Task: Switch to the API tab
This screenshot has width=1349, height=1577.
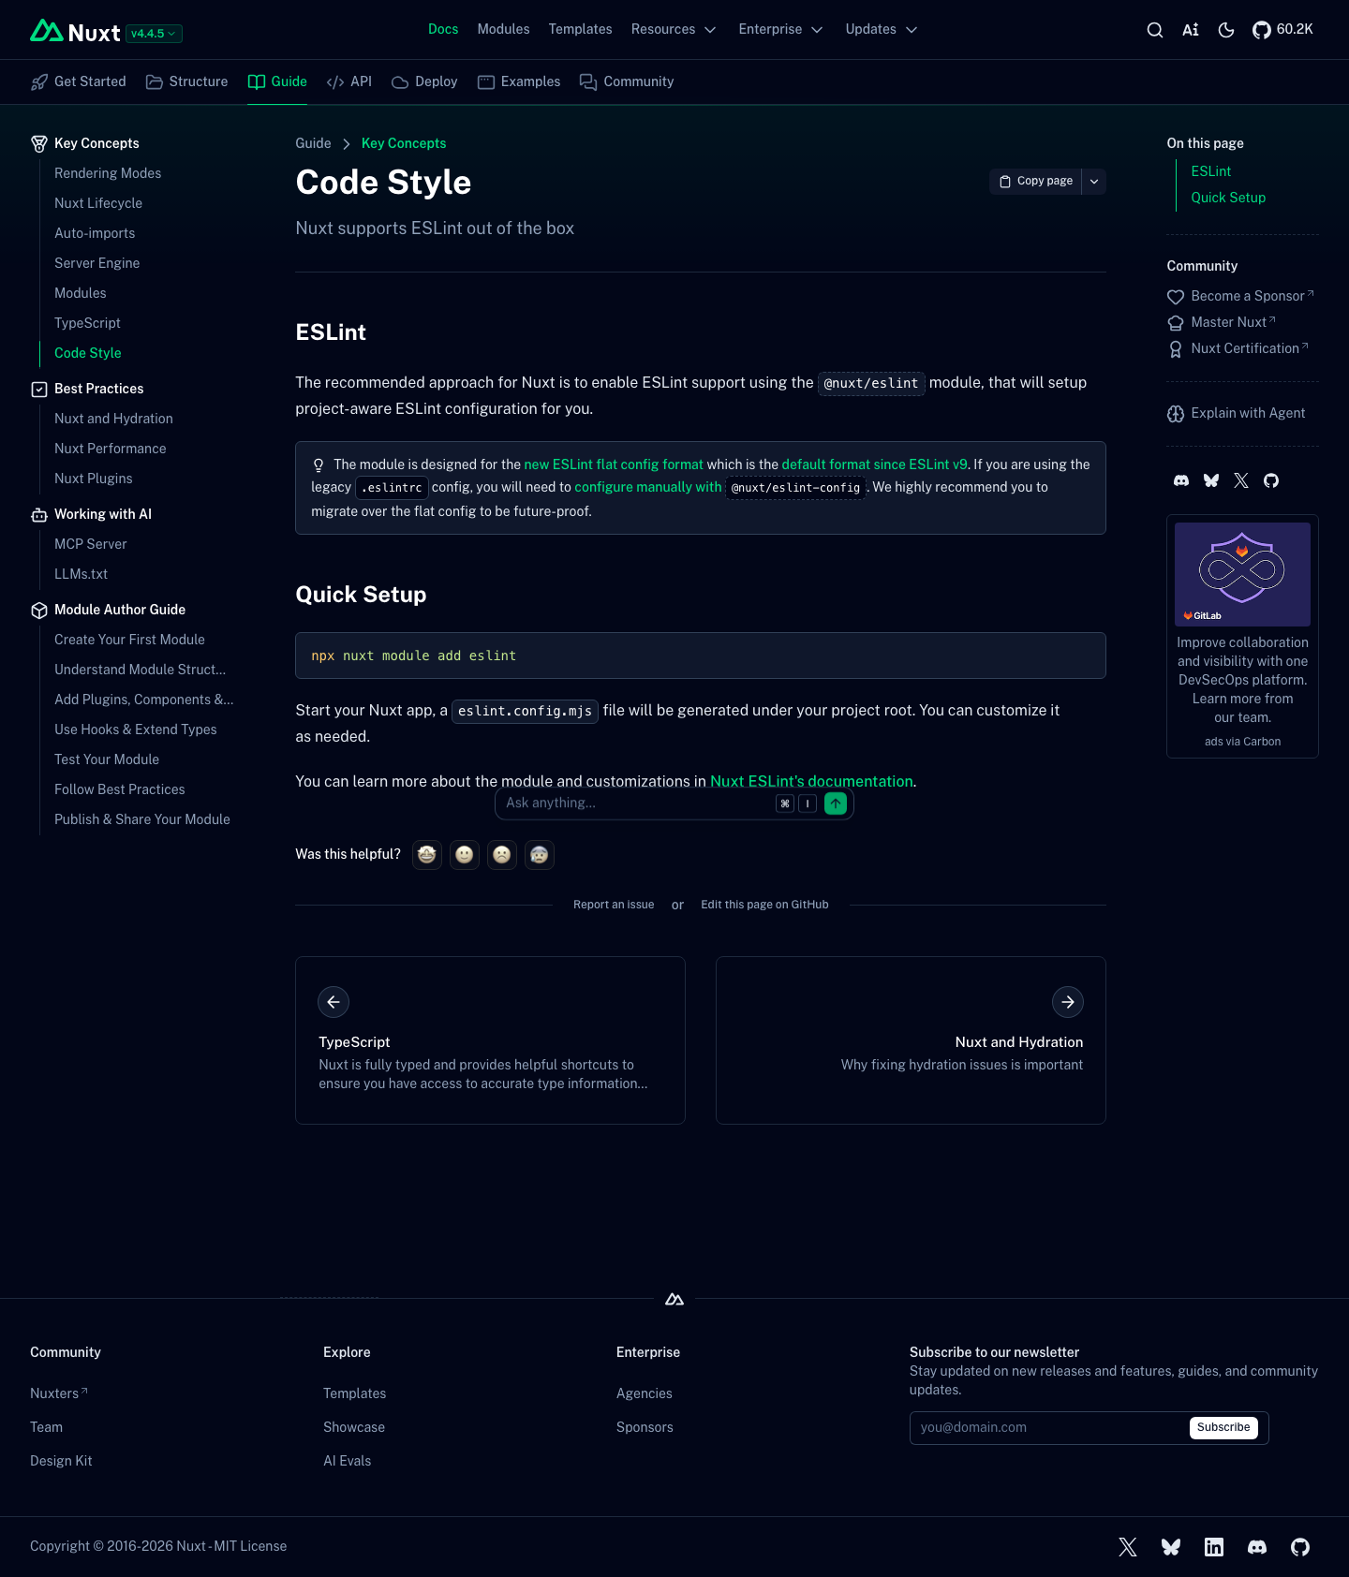Action: pyautogui.click(x=349, y=82)
